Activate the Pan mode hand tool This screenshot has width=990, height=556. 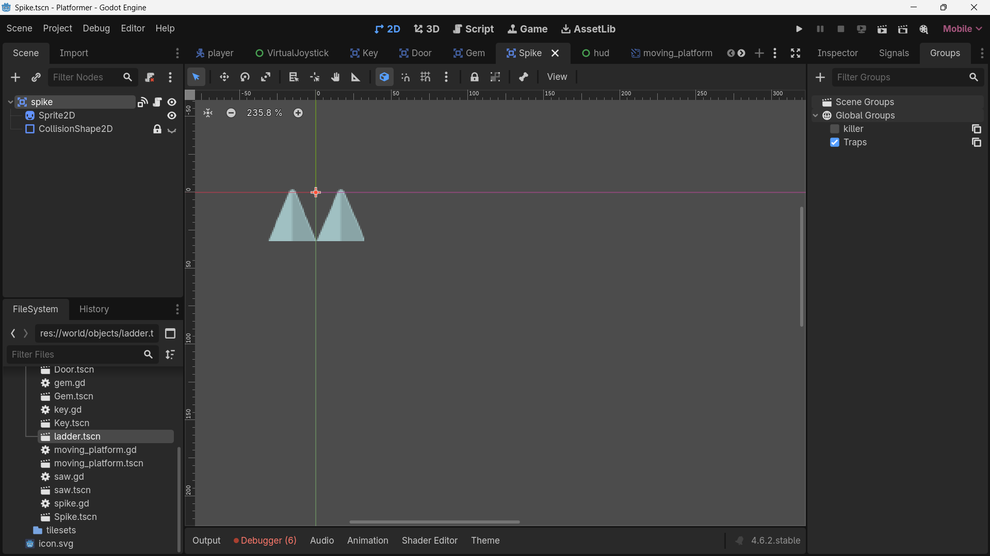[x=335, y=77]
